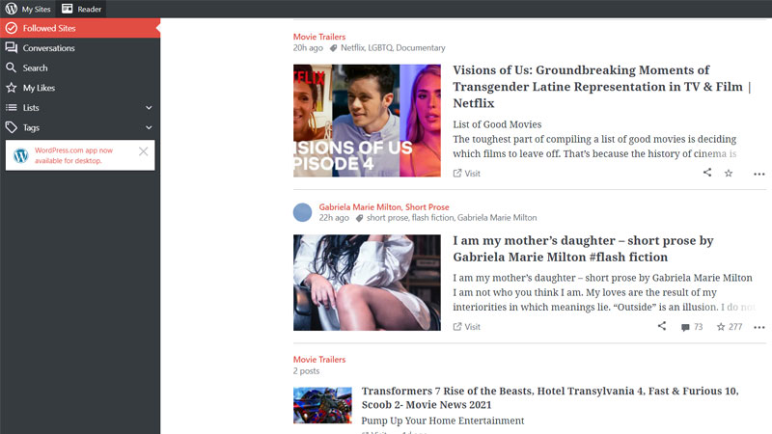Click Visit icon of Visions post

coord(457,173)
